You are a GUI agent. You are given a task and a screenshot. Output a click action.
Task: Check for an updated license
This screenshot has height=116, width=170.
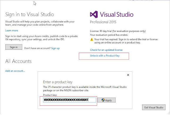tap(106, 50)
